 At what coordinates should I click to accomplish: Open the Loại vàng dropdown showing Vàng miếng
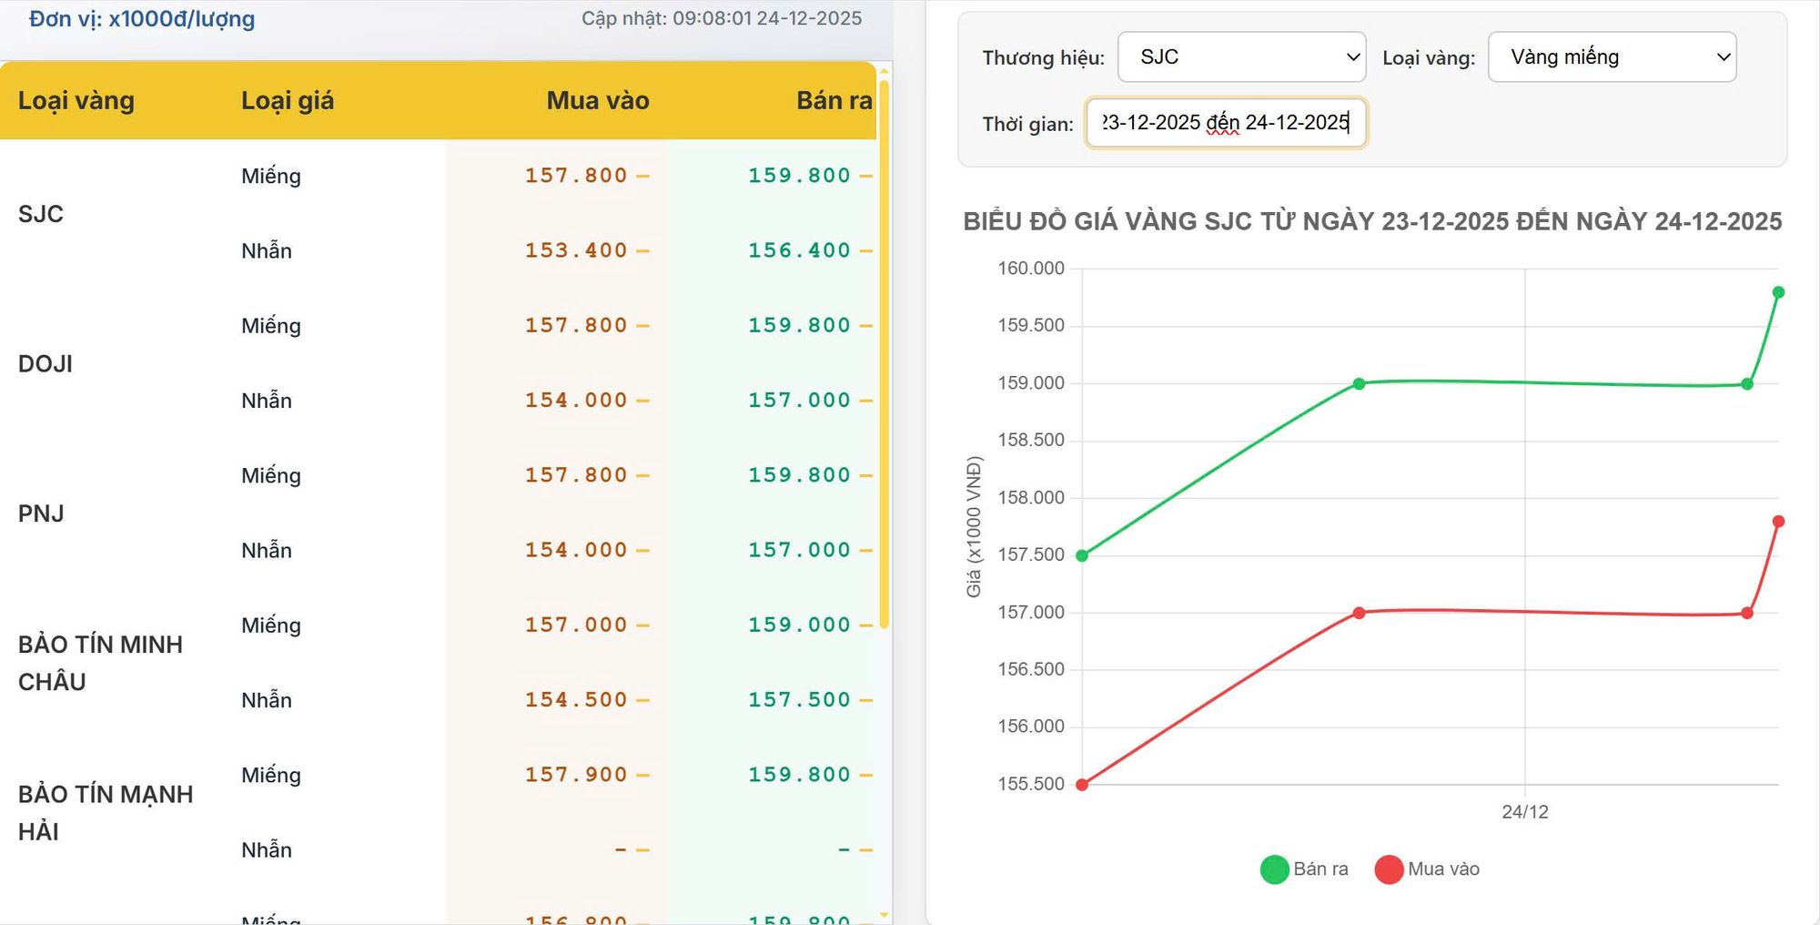tap(1611, 56)
